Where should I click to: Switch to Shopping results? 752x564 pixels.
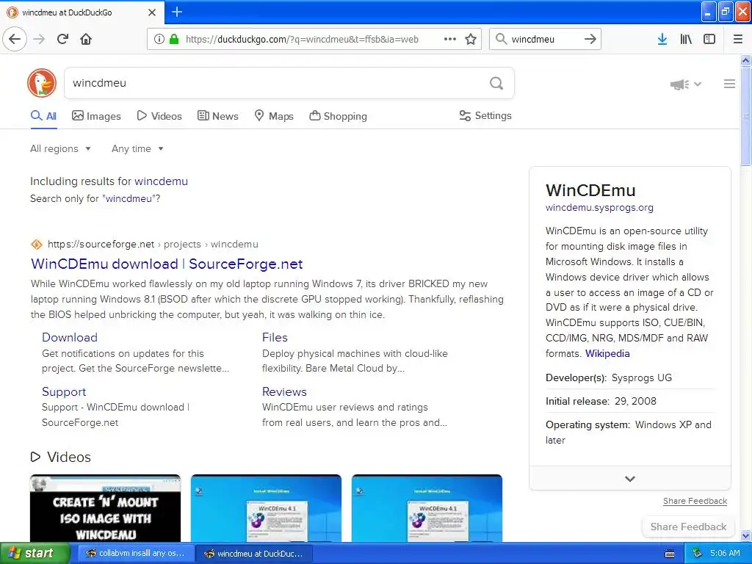click(x=338, y=116)
